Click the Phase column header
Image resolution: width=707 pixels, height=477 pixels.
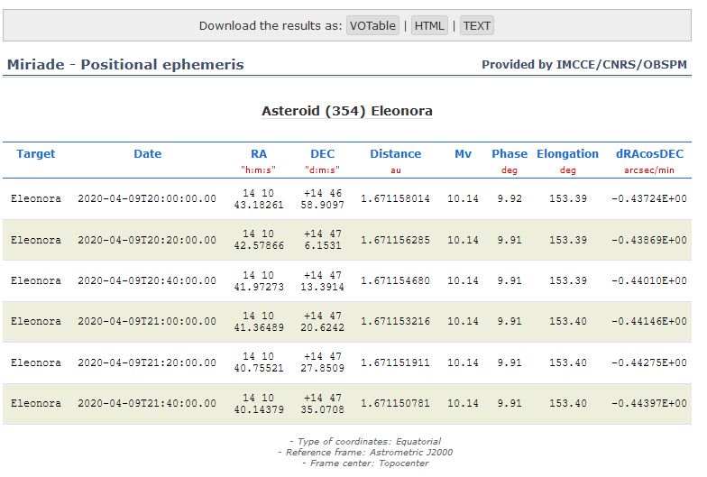510,154
